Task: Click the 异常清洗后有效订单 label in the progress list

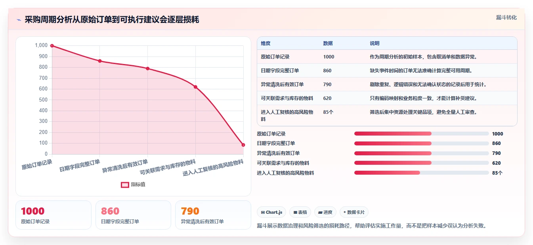Action: (x=278, y=153)
